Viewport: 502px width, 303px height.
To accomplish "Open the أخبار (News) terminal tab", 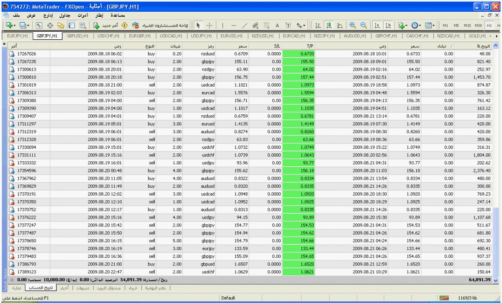I will pos(64,288).
